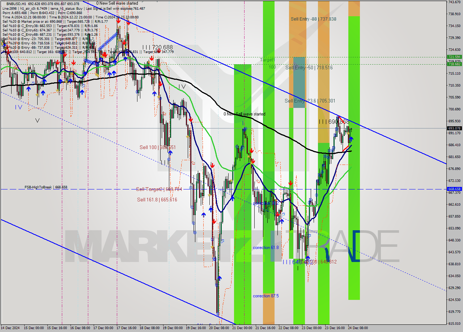
Task: Click the '14 Dec 2024' time axis label
Action: point(10,328)
